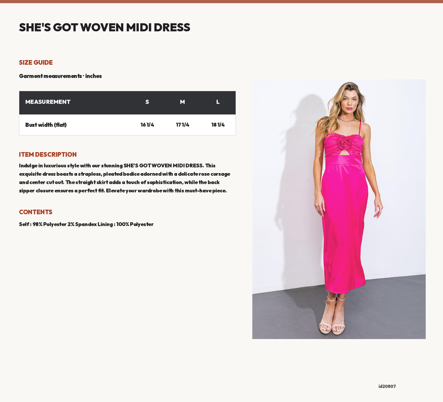Click the description paragraph starting 'Indulge in luxurious'
Viewport: 443px width, 402px height.
coord(125,178)
